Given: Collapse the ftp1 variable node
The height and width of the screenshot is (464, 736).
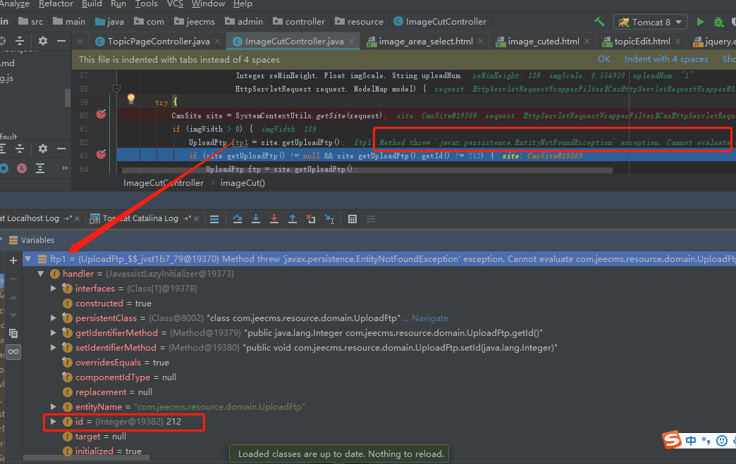Looking at the screenshot, I should tap(28, 259).
